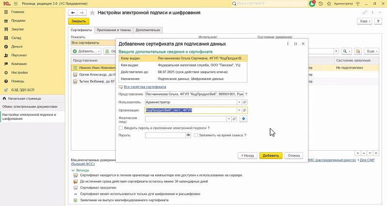Go back with left arrow button
Screen dimensions: 387x206
point(73,13)
